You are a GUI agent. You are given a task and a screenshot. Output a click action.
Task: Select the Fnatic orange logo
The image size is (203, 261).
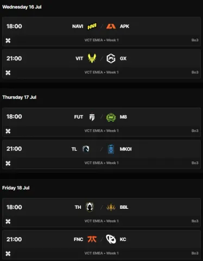(x=92, y=239)
